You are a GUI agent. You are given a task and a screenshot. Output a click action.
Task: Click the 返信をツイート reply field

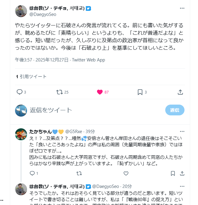90,110
